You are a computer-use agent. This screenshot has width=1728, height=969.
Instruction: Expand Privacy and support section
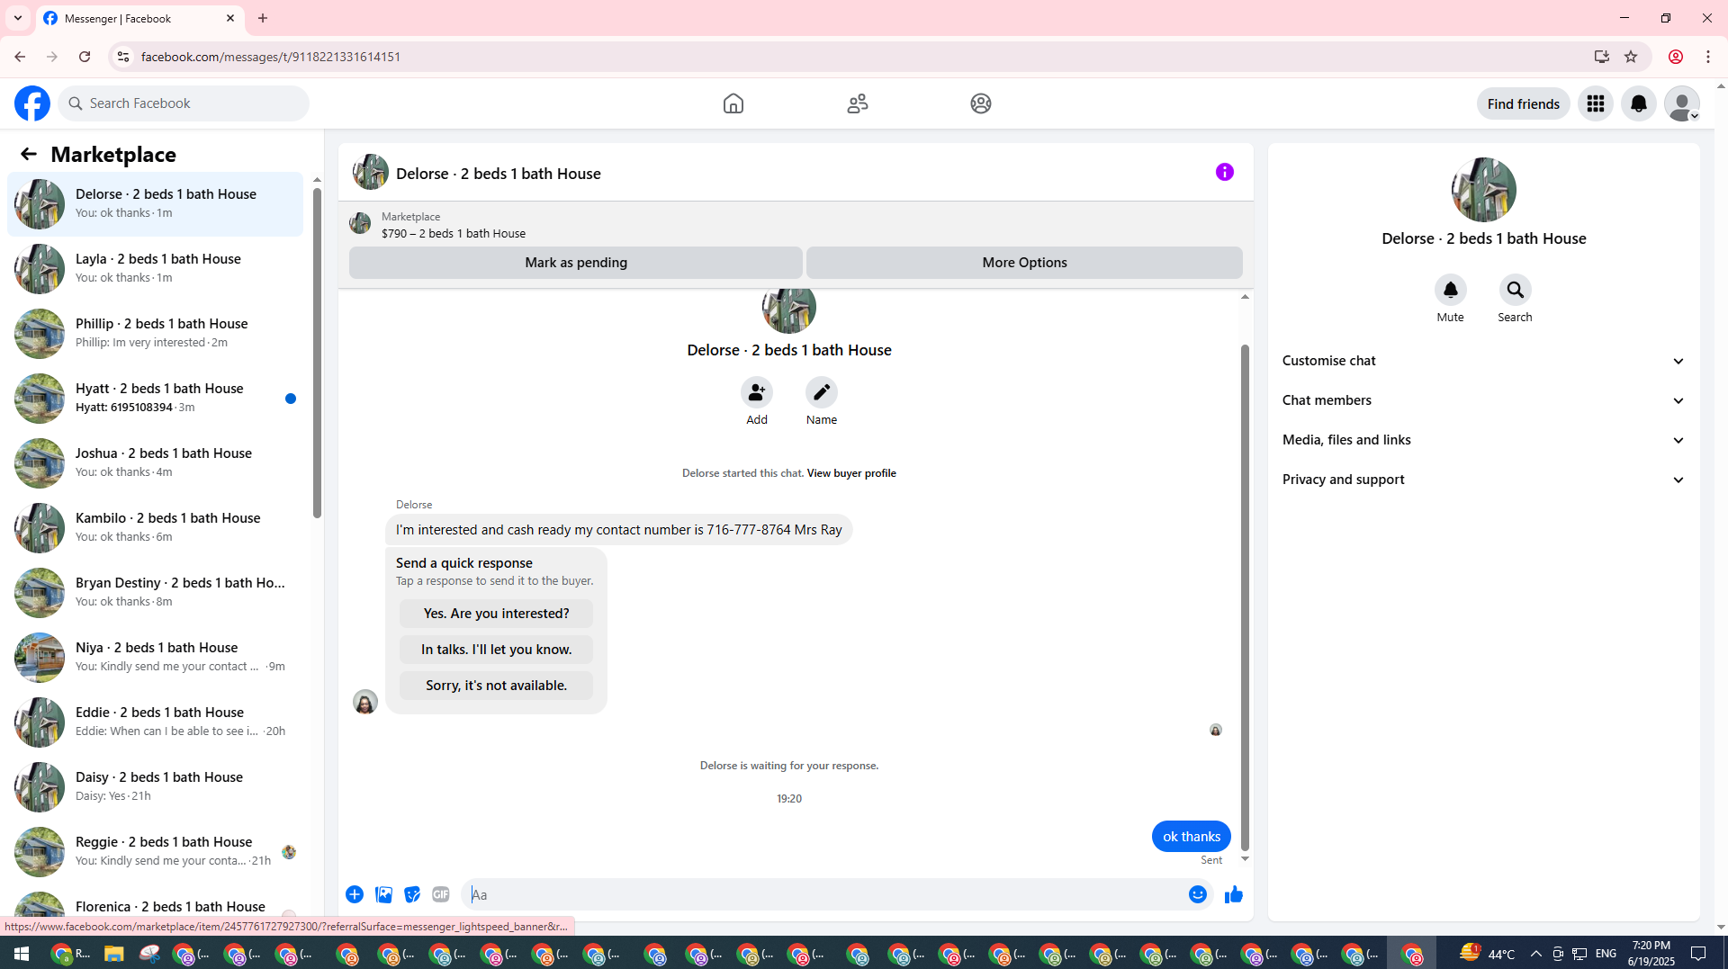(1484, 480)
